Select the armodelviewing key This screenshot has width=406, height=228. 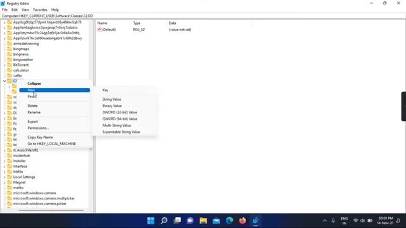point(26,44)
